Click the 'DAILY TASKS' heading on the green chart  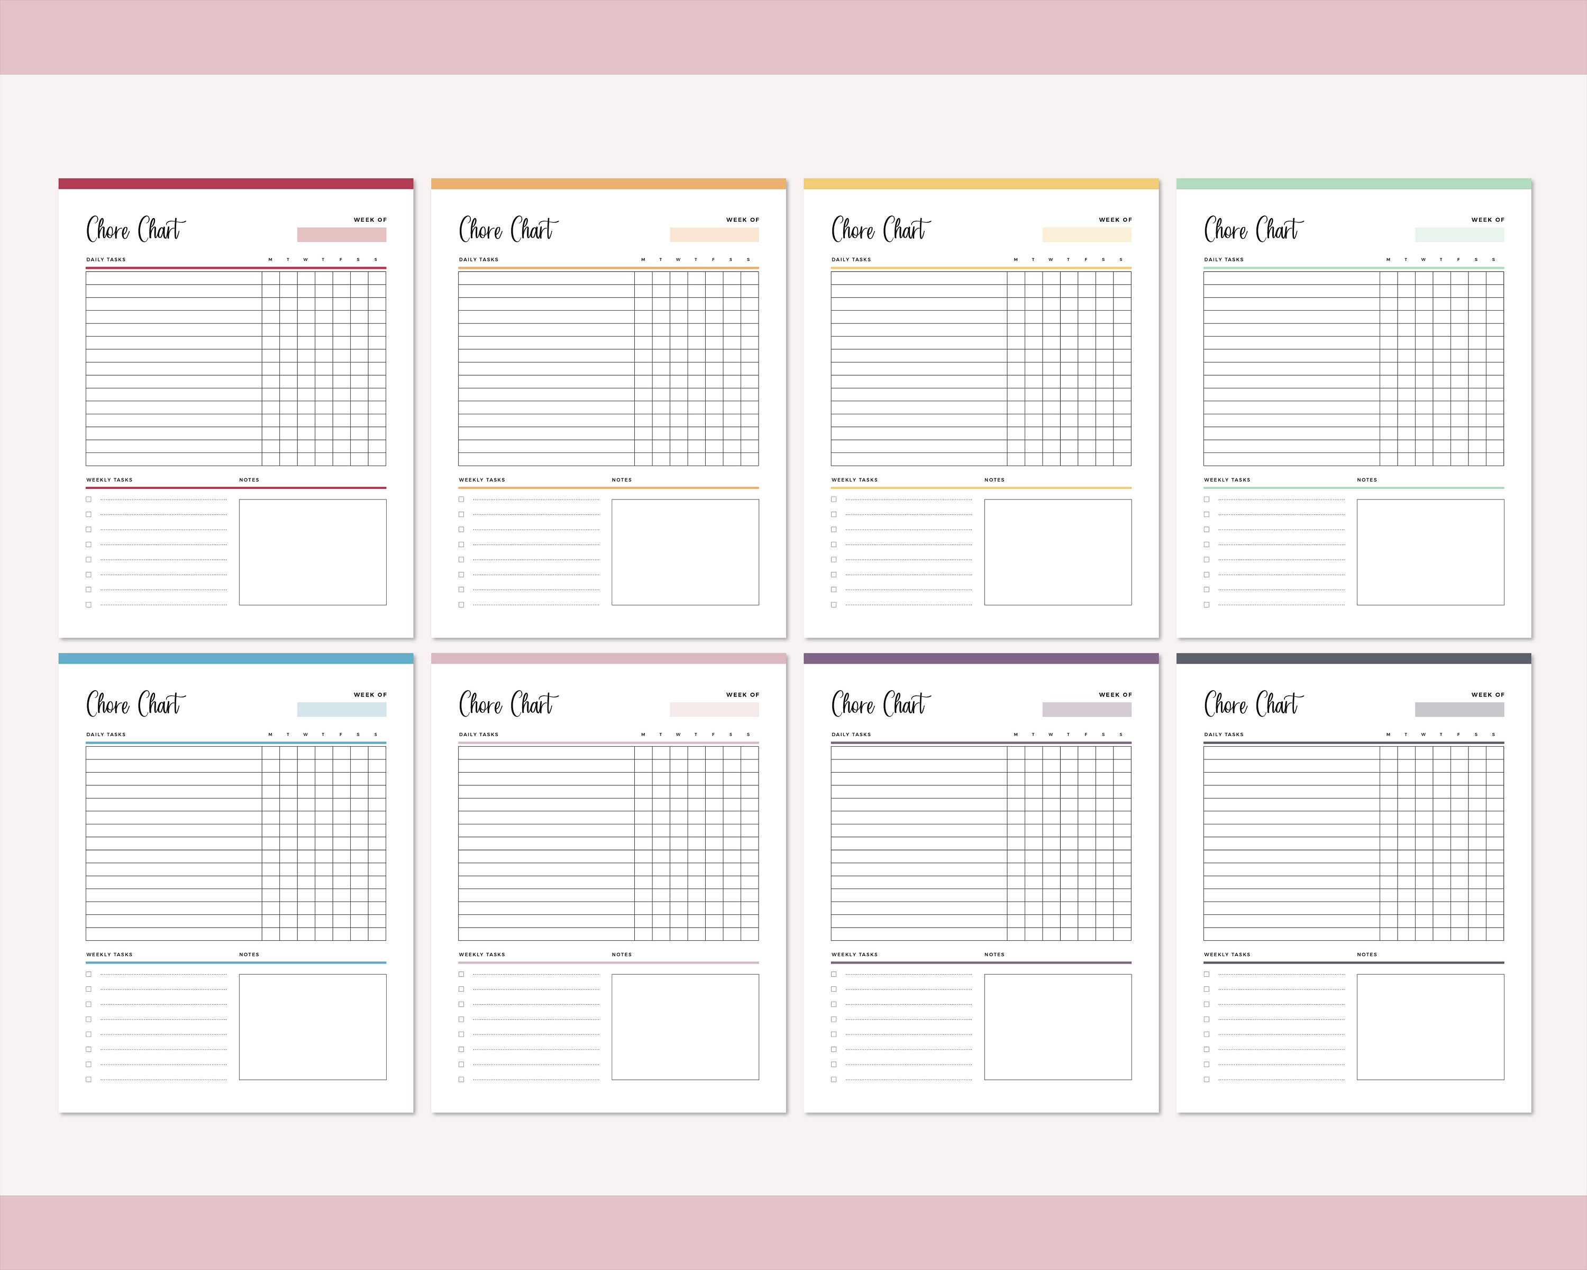[1224, 259]
